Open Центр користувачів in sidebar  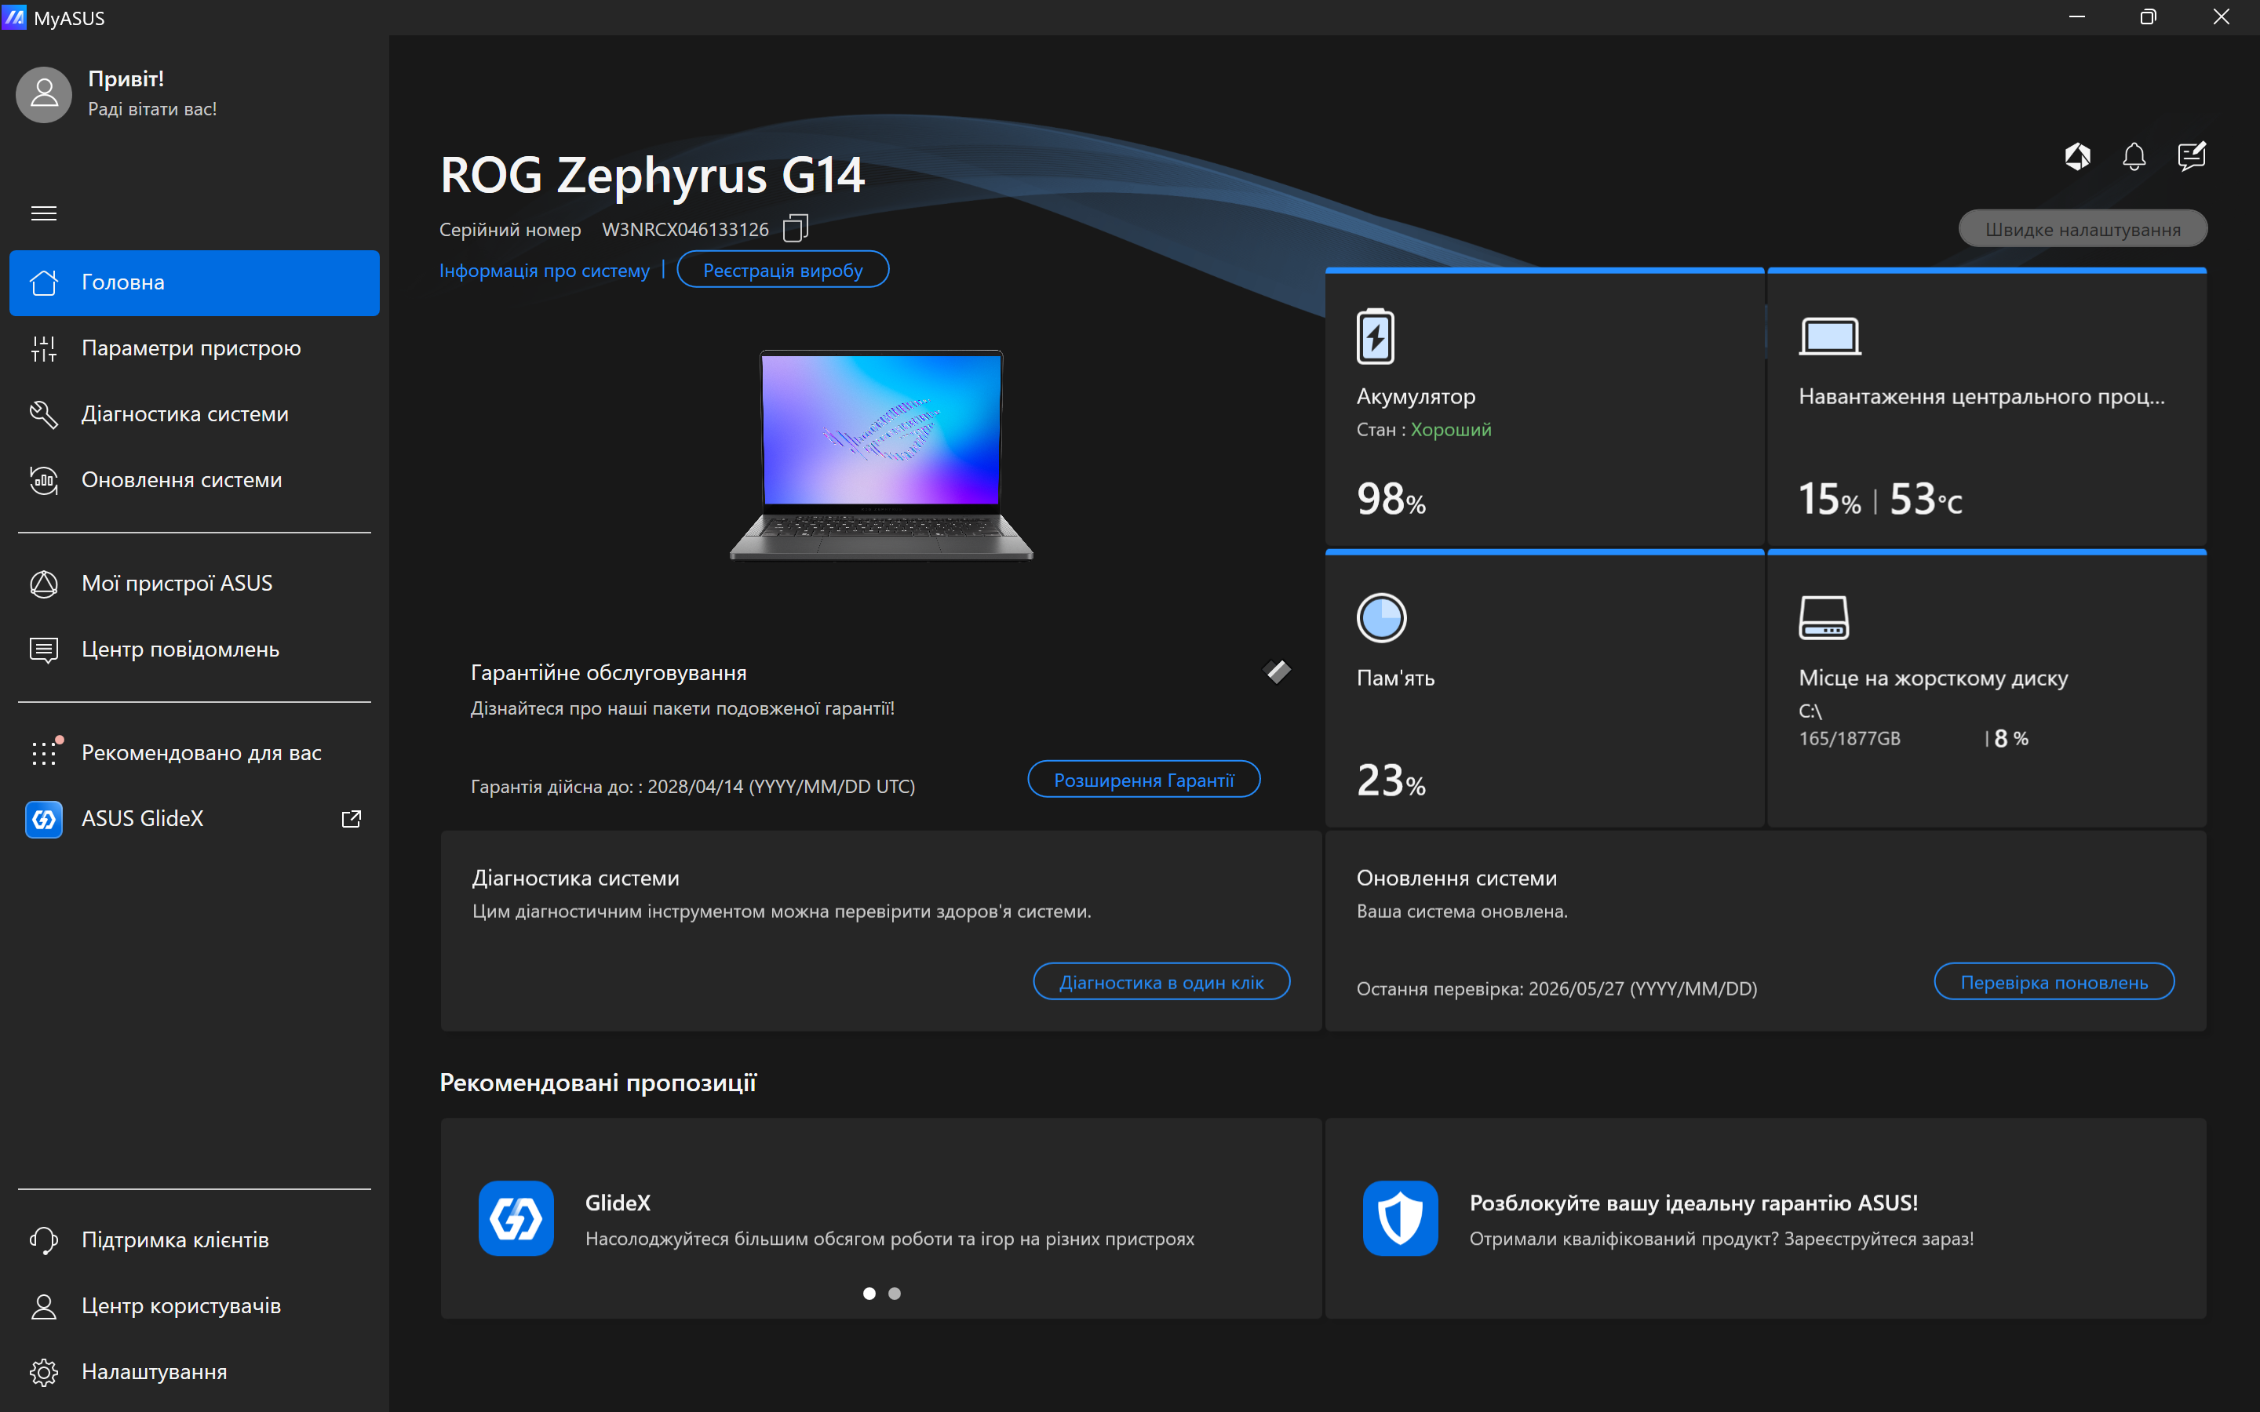[x=195, y=1305]
